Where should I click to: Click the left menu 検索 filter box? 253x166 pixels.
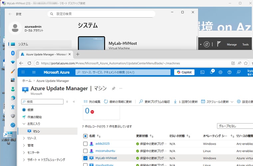pos(42,102)
